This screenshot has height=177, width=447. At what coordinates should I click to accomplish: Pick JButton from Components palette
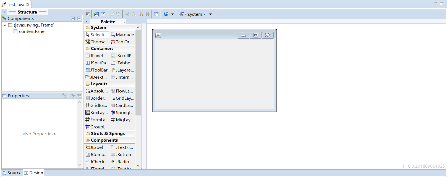121,154
